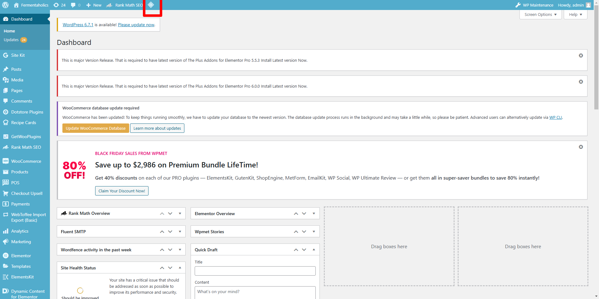Click the Please update now link
Viewport: 599px width, 299px height.
(x=136, y=25)
